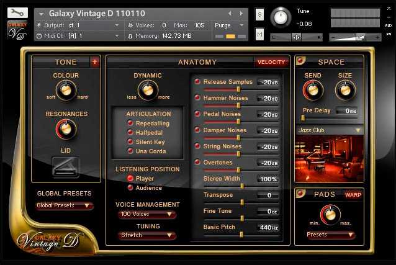Switch to the VELOCITY tab
This screenshot has height=265, width=396.
271,62
